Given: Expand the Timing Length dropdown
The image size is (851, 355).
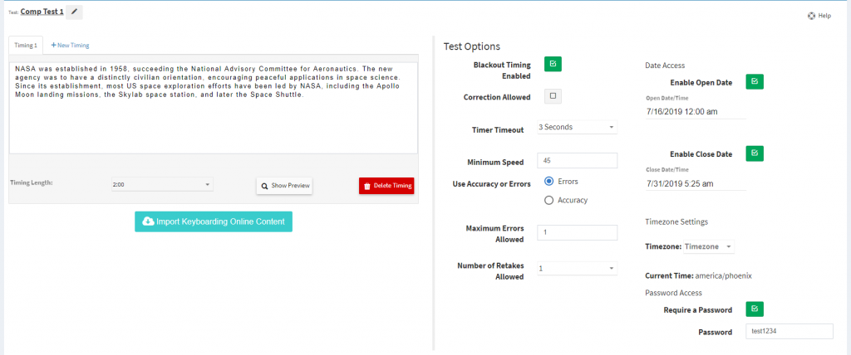Looking at the screenshot, I should 162,185.
